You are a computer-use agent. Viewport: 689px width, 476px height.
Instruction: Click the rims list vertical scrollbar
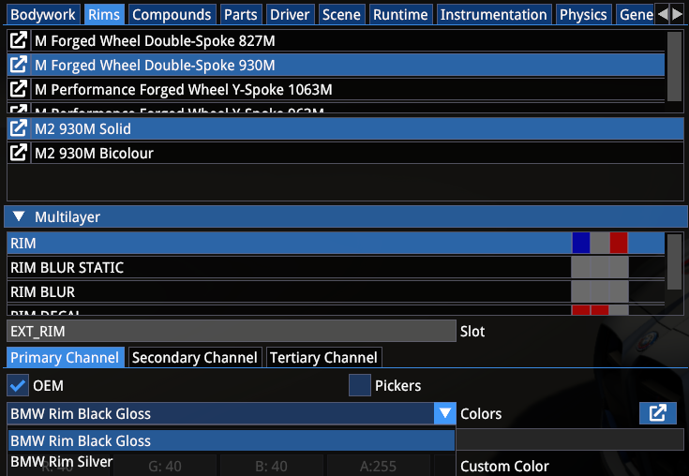(x=674, y=67)
